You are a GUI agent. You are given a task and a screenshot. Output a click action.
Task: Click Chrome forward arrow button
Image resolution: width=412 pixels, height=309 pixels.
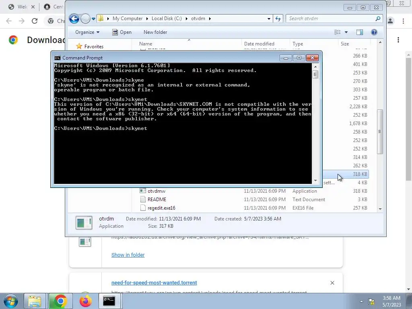coord(22,21)
